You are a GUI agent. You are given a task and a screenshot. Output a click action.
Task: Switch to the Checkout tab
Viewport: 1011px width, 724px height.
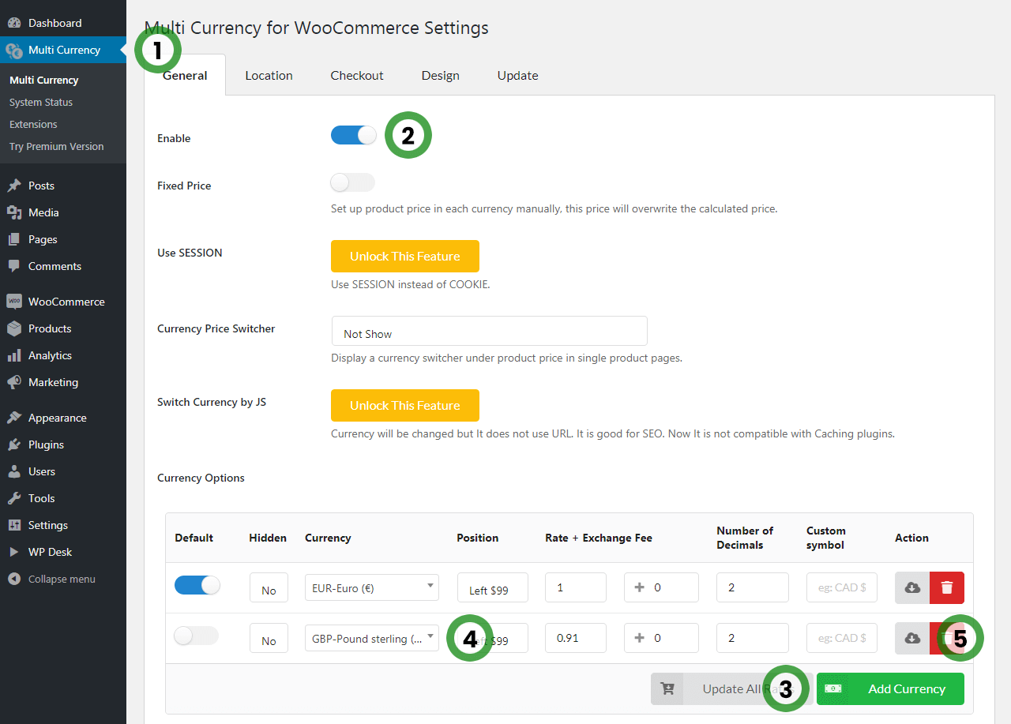point(357,76)
